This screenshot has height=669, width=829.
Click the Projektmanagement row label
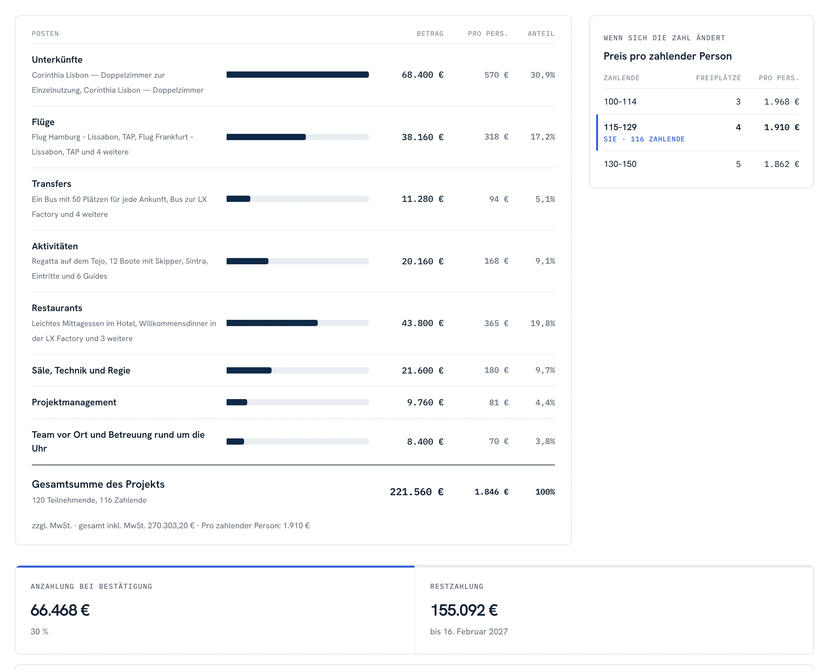pos(74,402)
